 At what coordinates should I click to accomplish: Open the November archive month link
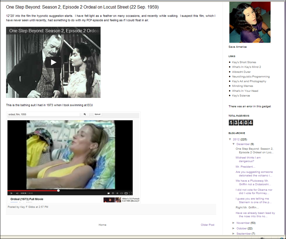pyautogui.click(x=243, y=223)
